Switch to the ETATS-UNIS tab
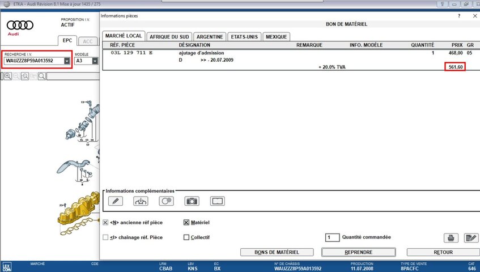Image resolution: width=480 pixels, height=272 pixels. click(x=244, y=37)
